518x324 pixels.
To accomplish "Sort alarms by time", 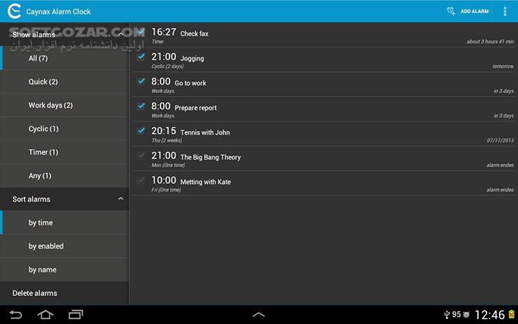I will [x=64, y=223].
